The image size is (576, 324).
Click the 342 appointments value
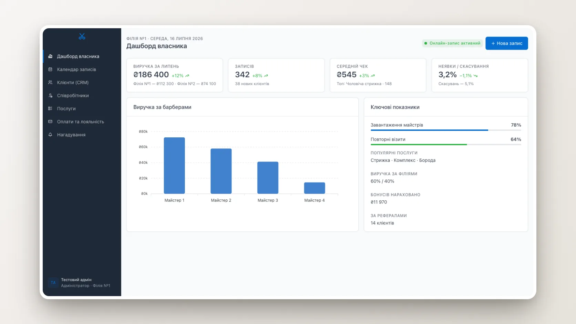pyautogui.click(x=242, y=75)
